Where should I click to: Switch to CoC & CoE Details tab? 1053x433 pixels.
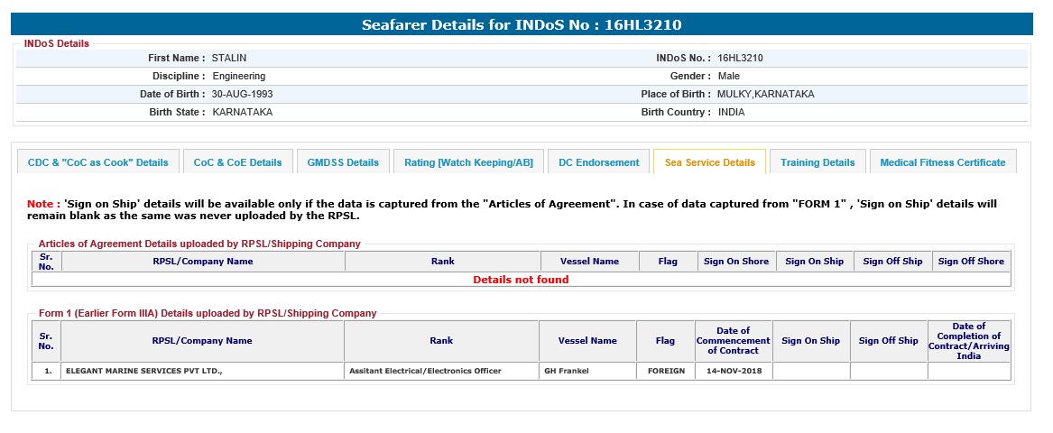[238, 162]
